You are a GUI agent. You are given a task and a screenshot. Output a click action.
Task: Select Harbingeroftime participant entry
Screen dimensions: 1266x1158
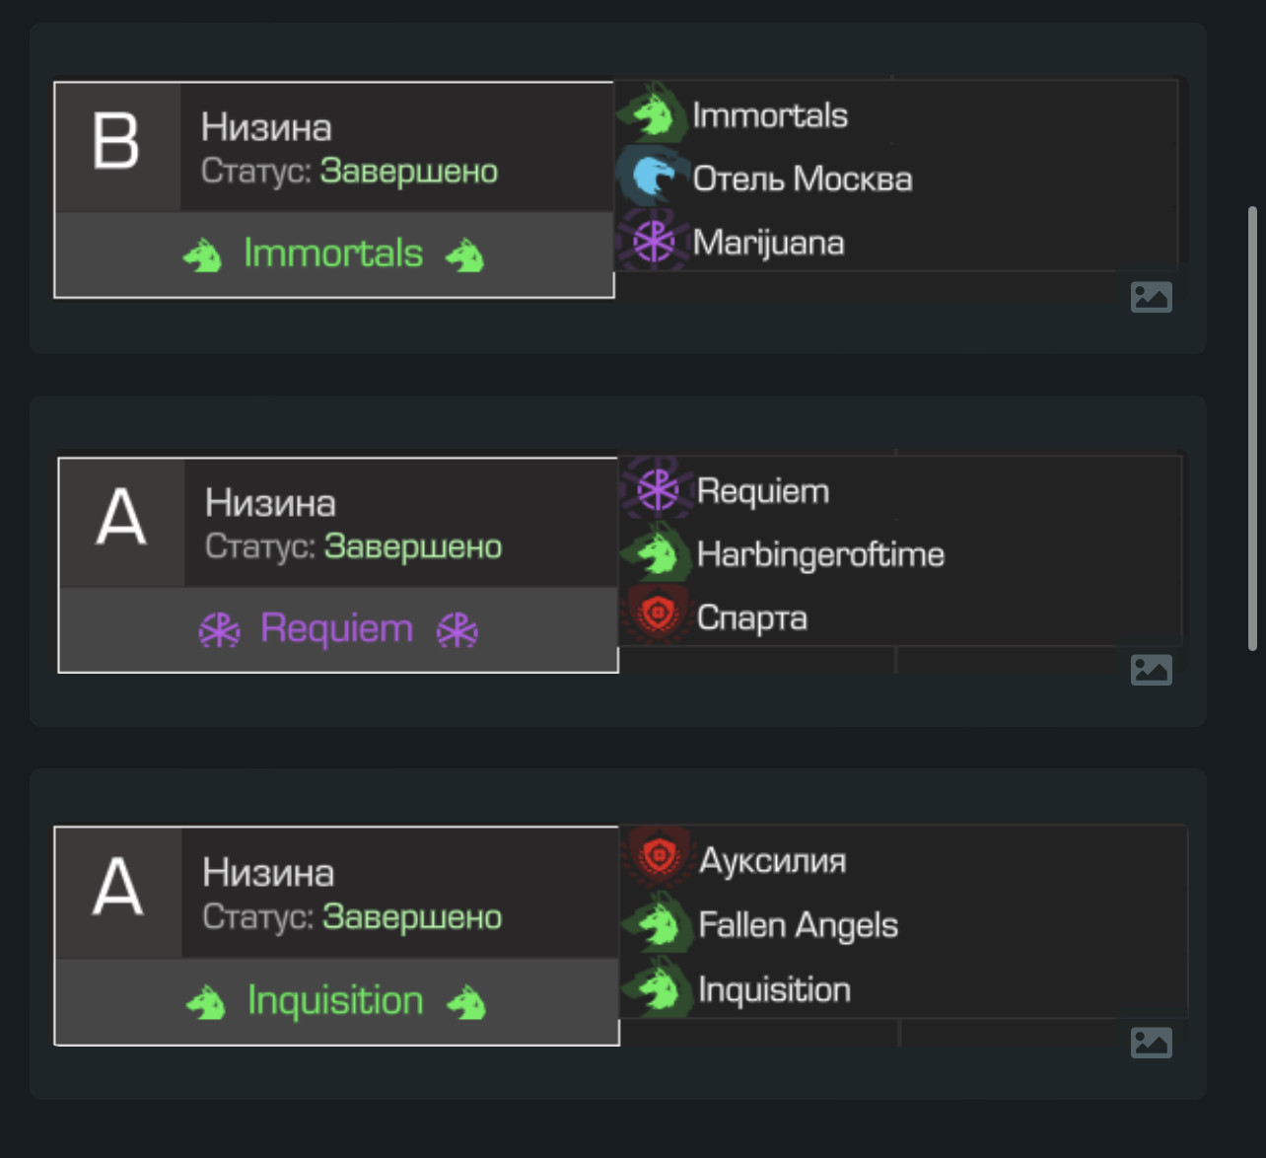(900, 553)
